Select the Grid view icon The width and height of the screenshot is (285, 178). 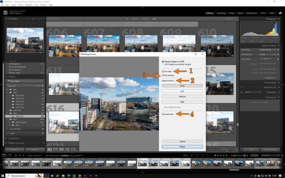(50, 149)
